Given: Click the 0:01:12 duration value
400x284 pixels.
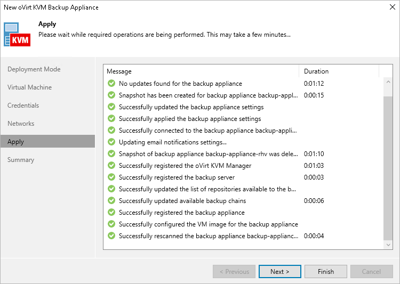Looking at the screenshot, I should [314, 84].
